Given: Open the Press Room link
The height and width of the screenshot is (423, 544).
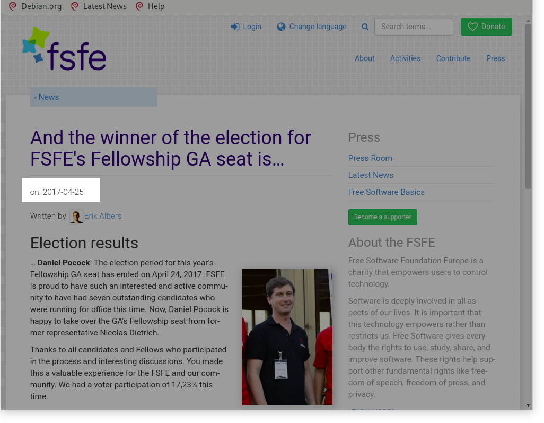Looking at the screenshot, I should [370, 158].
